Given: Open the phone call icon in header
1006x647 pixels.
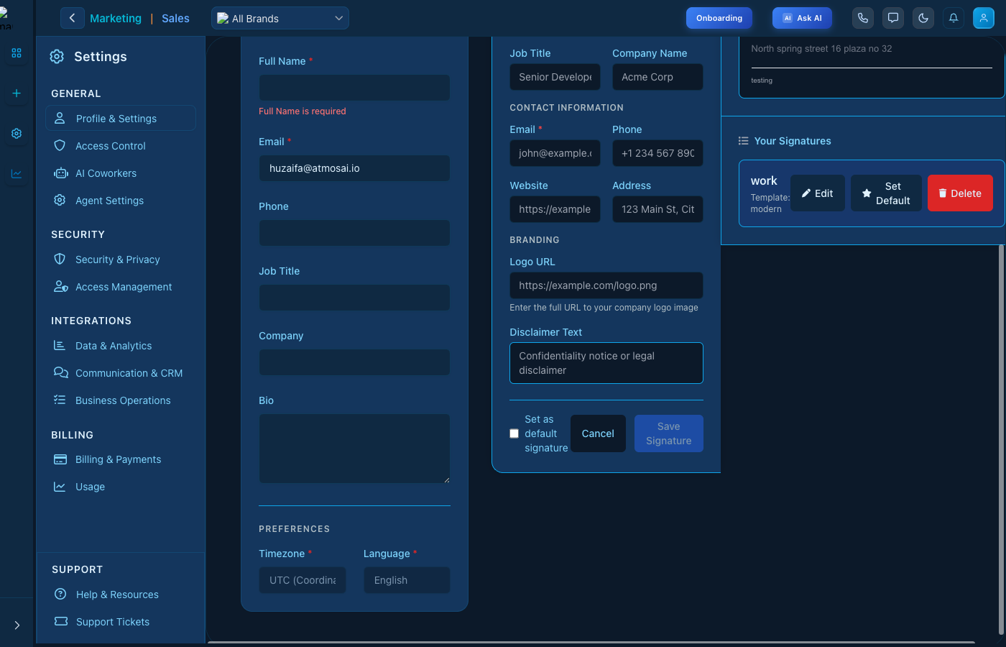Looking at the screenshot, I should click(x=863, y=18).
